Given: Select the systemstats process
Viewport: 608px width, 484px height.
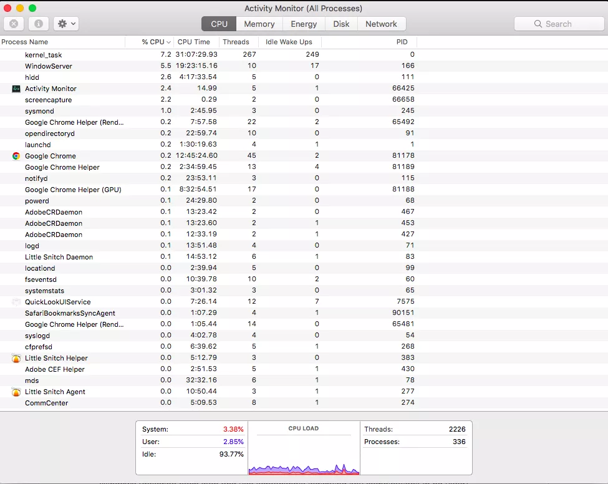Looking at the screenshot, I should coord(304,291).
